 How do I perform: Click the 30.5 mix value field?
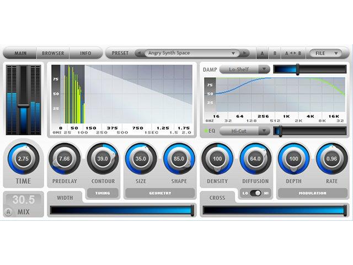pos(23,199)
